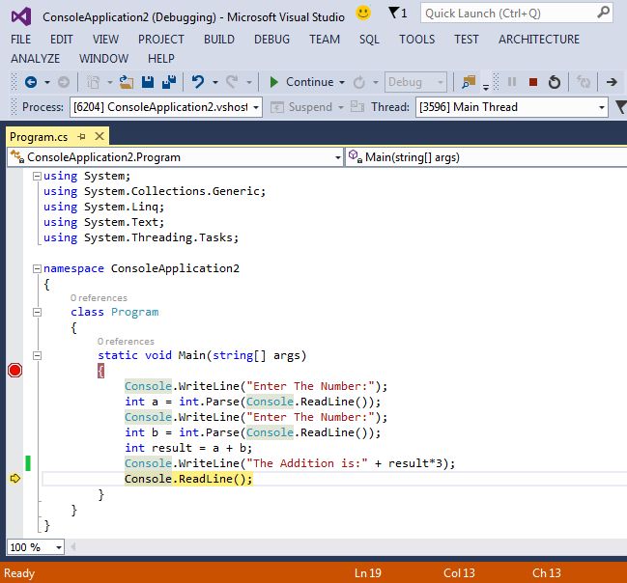627x583 pixels.
Task: Click the thread filter funnel icon
Action: [621, 107]
